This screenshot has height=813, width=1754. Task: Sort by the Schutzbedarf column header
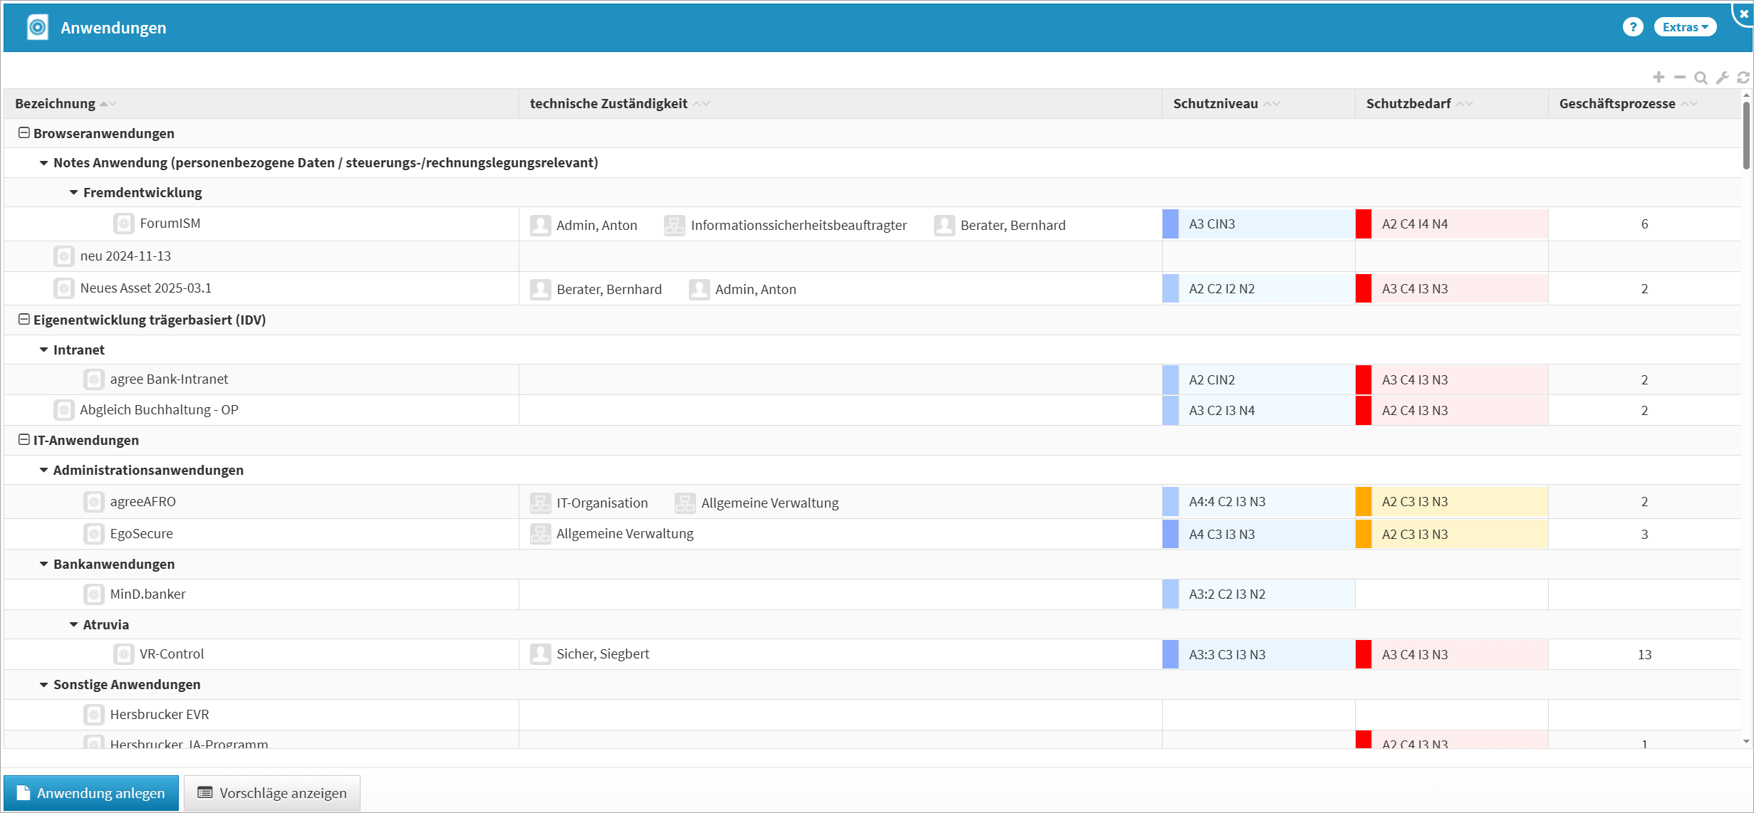(1408, 104)
